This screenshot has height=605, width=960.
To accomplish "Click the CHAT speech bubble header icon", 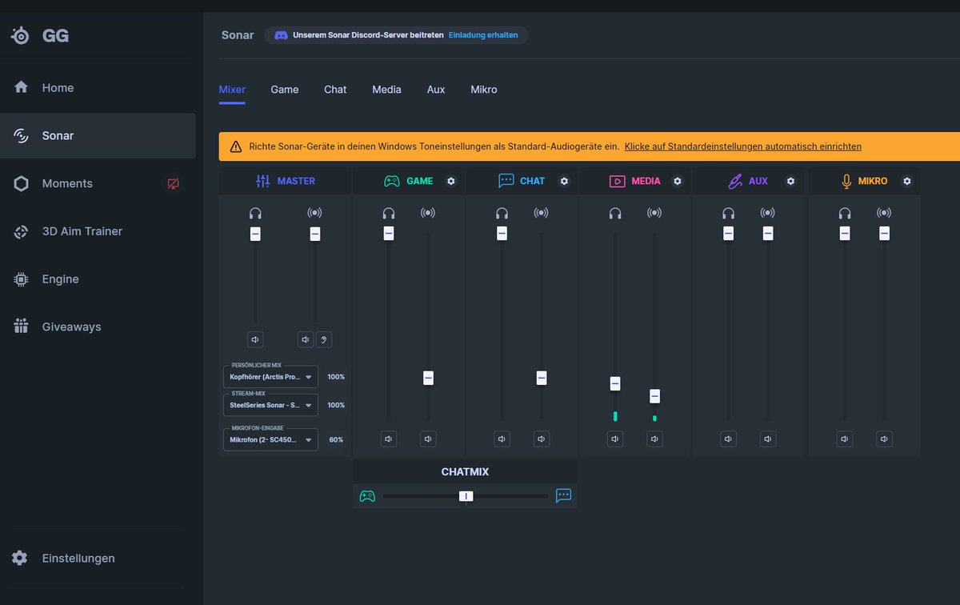I will coord(506,181).
